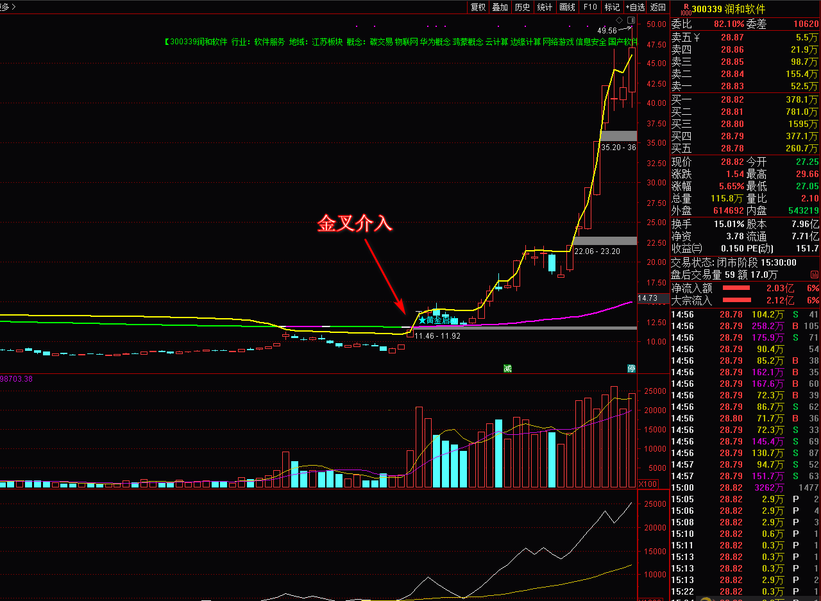821x601 pixels.
Task: Click the gap label 22.06 - 23.20
Action: [597, 251]
